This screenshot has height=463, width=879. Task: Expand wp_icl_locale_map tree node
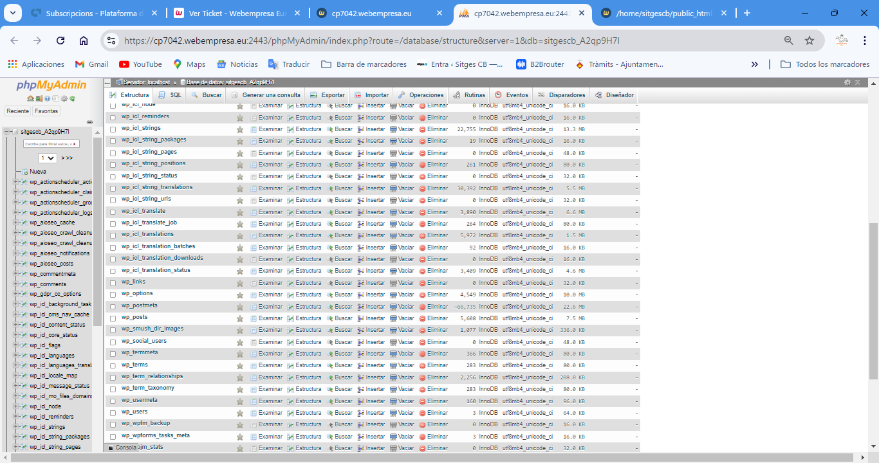click(16, 376)
